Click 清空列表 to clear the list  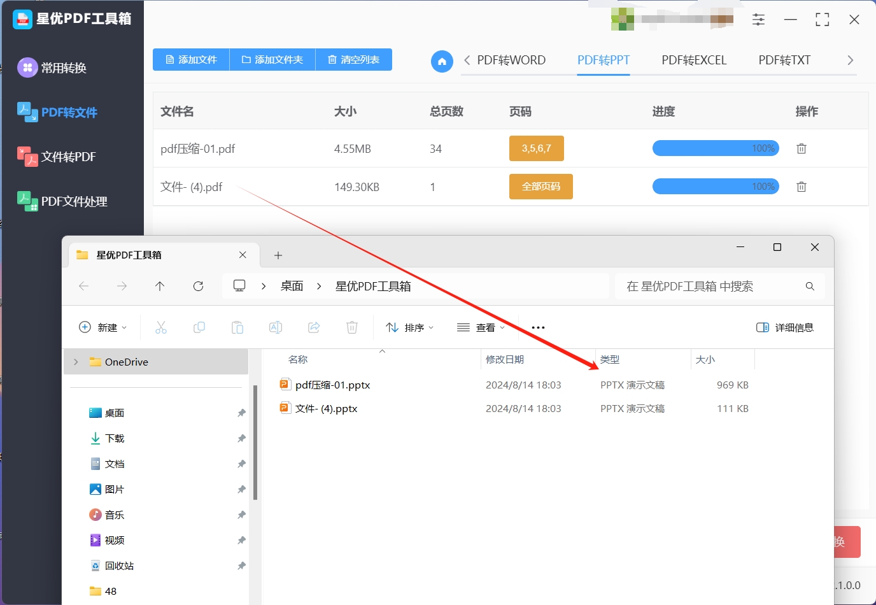tap(354, 60)
